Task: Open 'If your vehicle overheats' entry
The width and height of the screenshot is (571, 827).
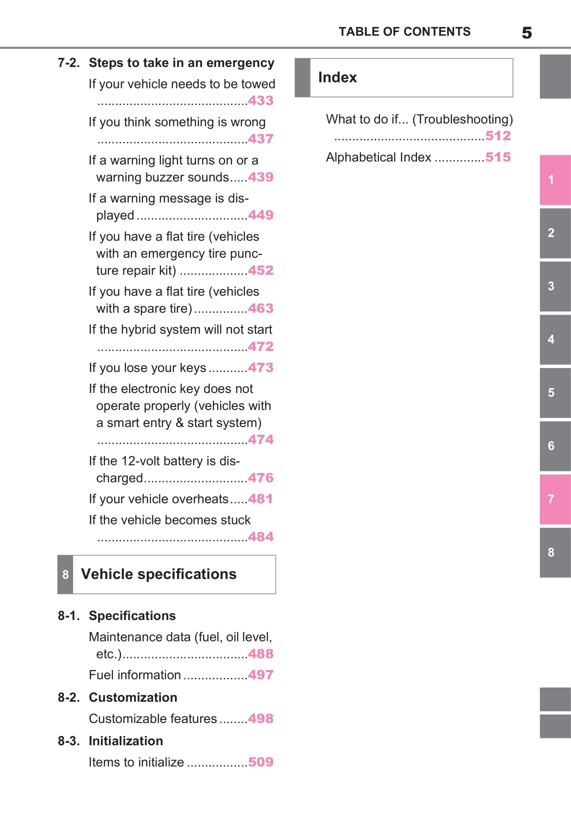Action: (158, 499)
